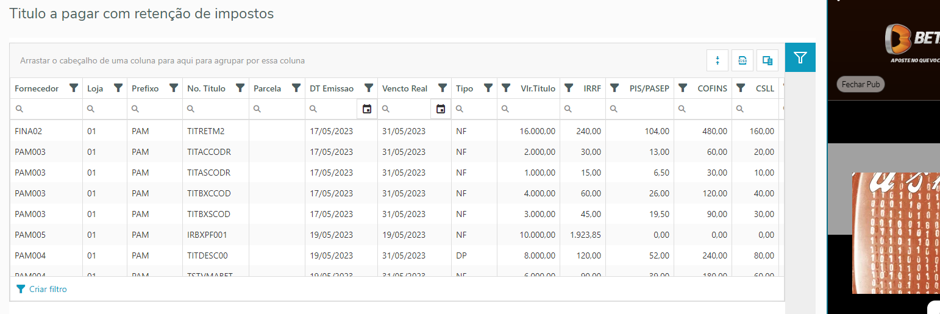This screenshot has height=314, width=940.
Task: Sort by the PIS/PASEP column header
Action: pyautogui.click(x=649, y=88)
